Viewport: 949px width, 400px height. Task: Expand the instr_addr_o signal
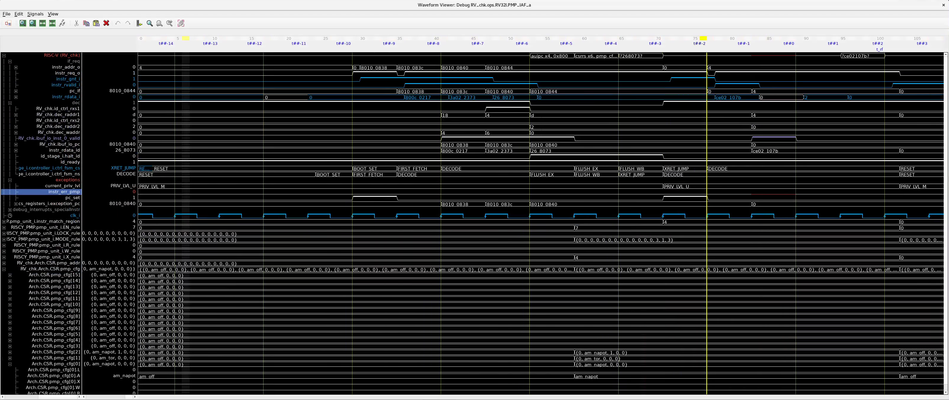(15, 67)
